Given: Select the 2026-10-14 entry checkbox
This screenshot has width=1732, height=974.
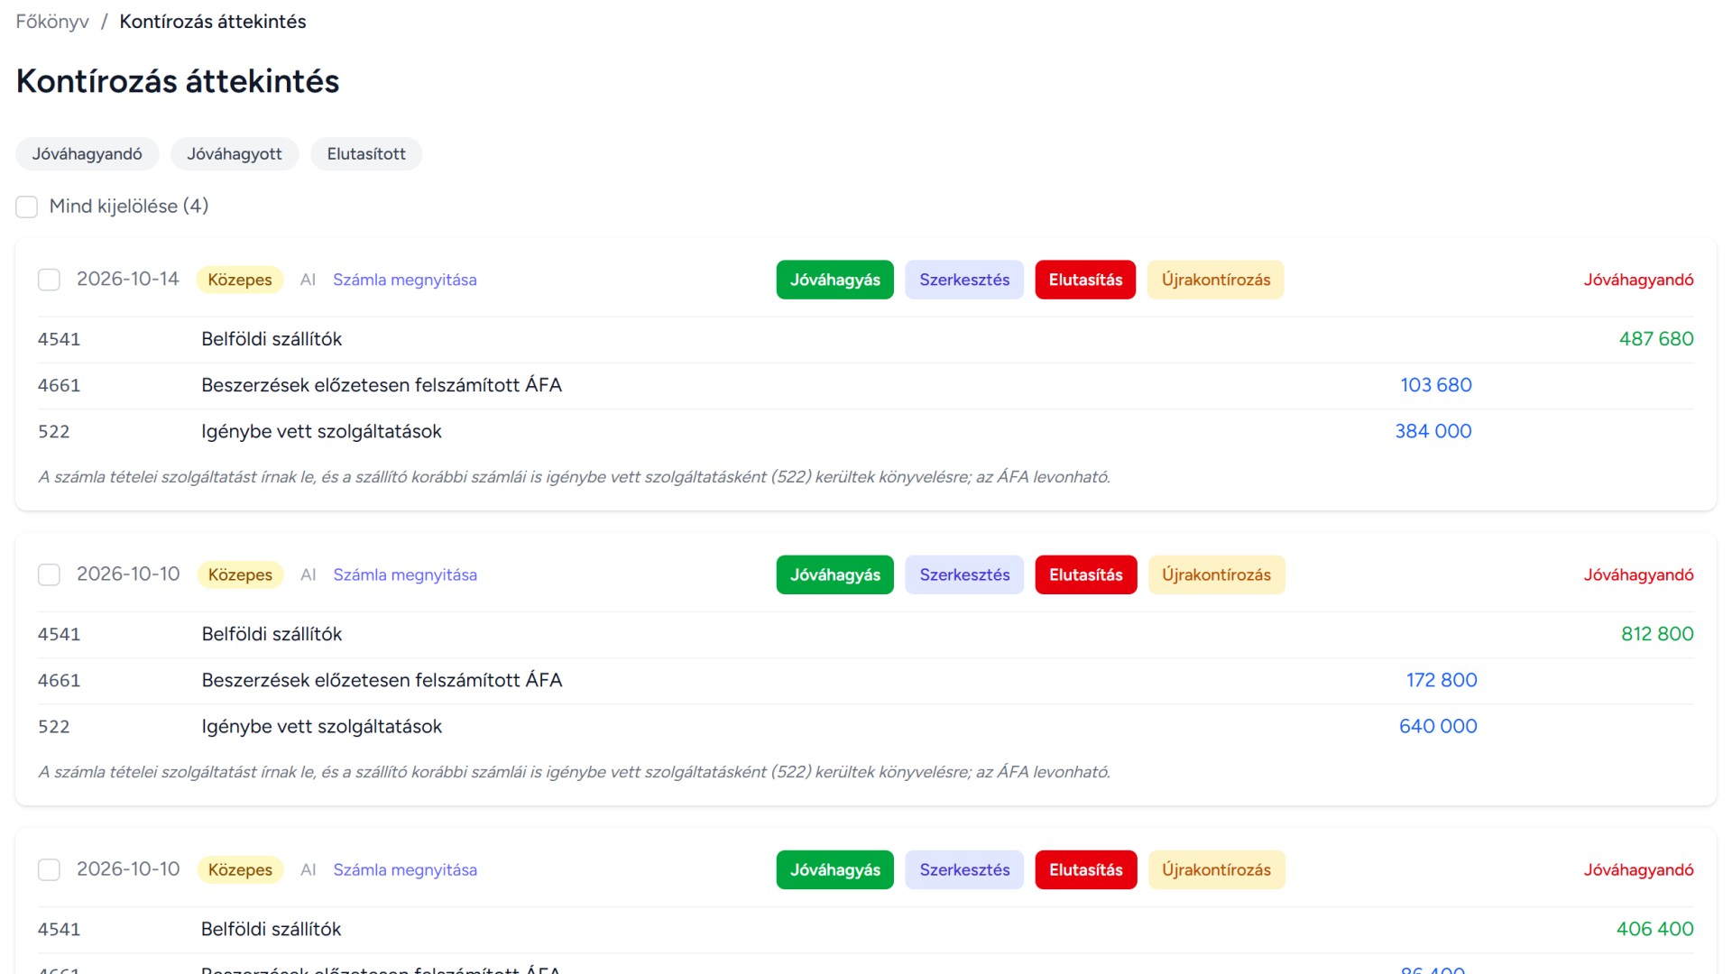Looking at the screenshot, I should (50, 280).
